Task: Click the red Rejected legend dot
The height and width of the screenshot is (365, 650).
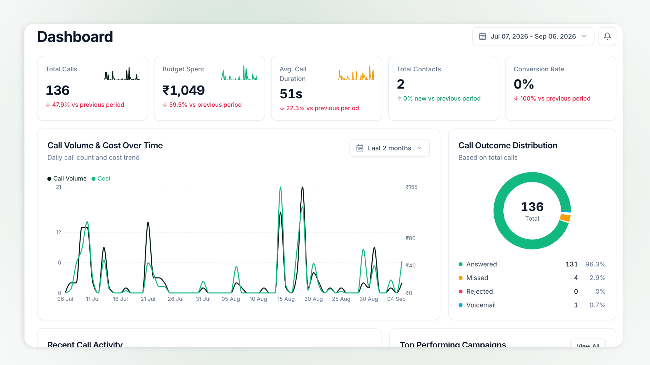Action: [460, 291]
